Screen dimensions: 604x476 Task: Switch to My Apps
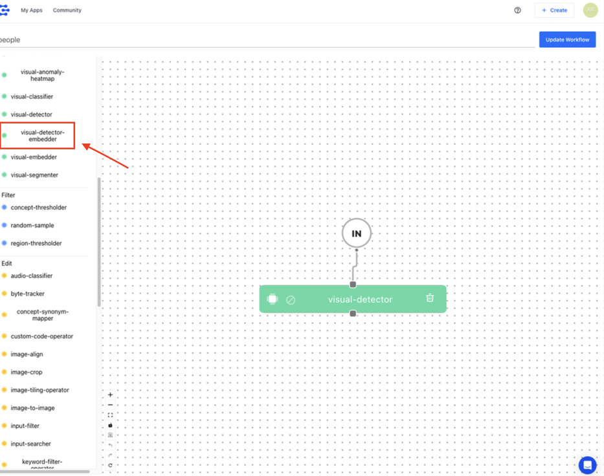coord(31,10)
